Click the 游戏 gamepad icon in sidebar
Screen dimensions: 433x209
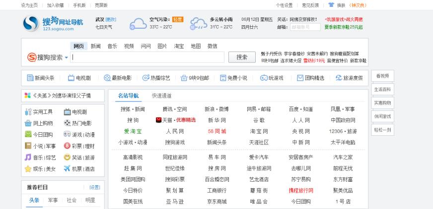[67, 134]
